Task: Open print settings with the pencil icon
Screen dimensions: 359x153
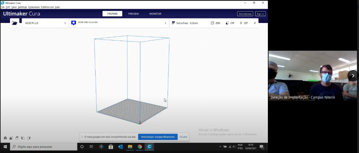Action: tap(255, 23)
